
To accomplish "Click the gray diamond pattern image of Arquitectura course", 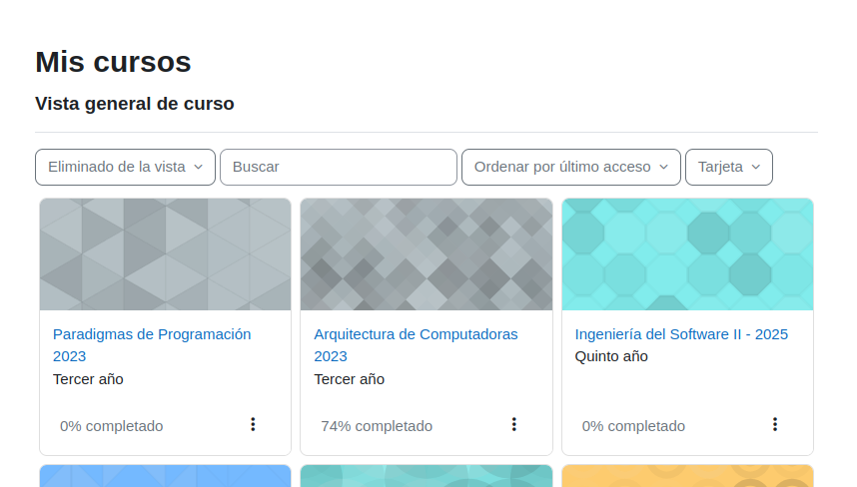I will [x=427, y=254].
